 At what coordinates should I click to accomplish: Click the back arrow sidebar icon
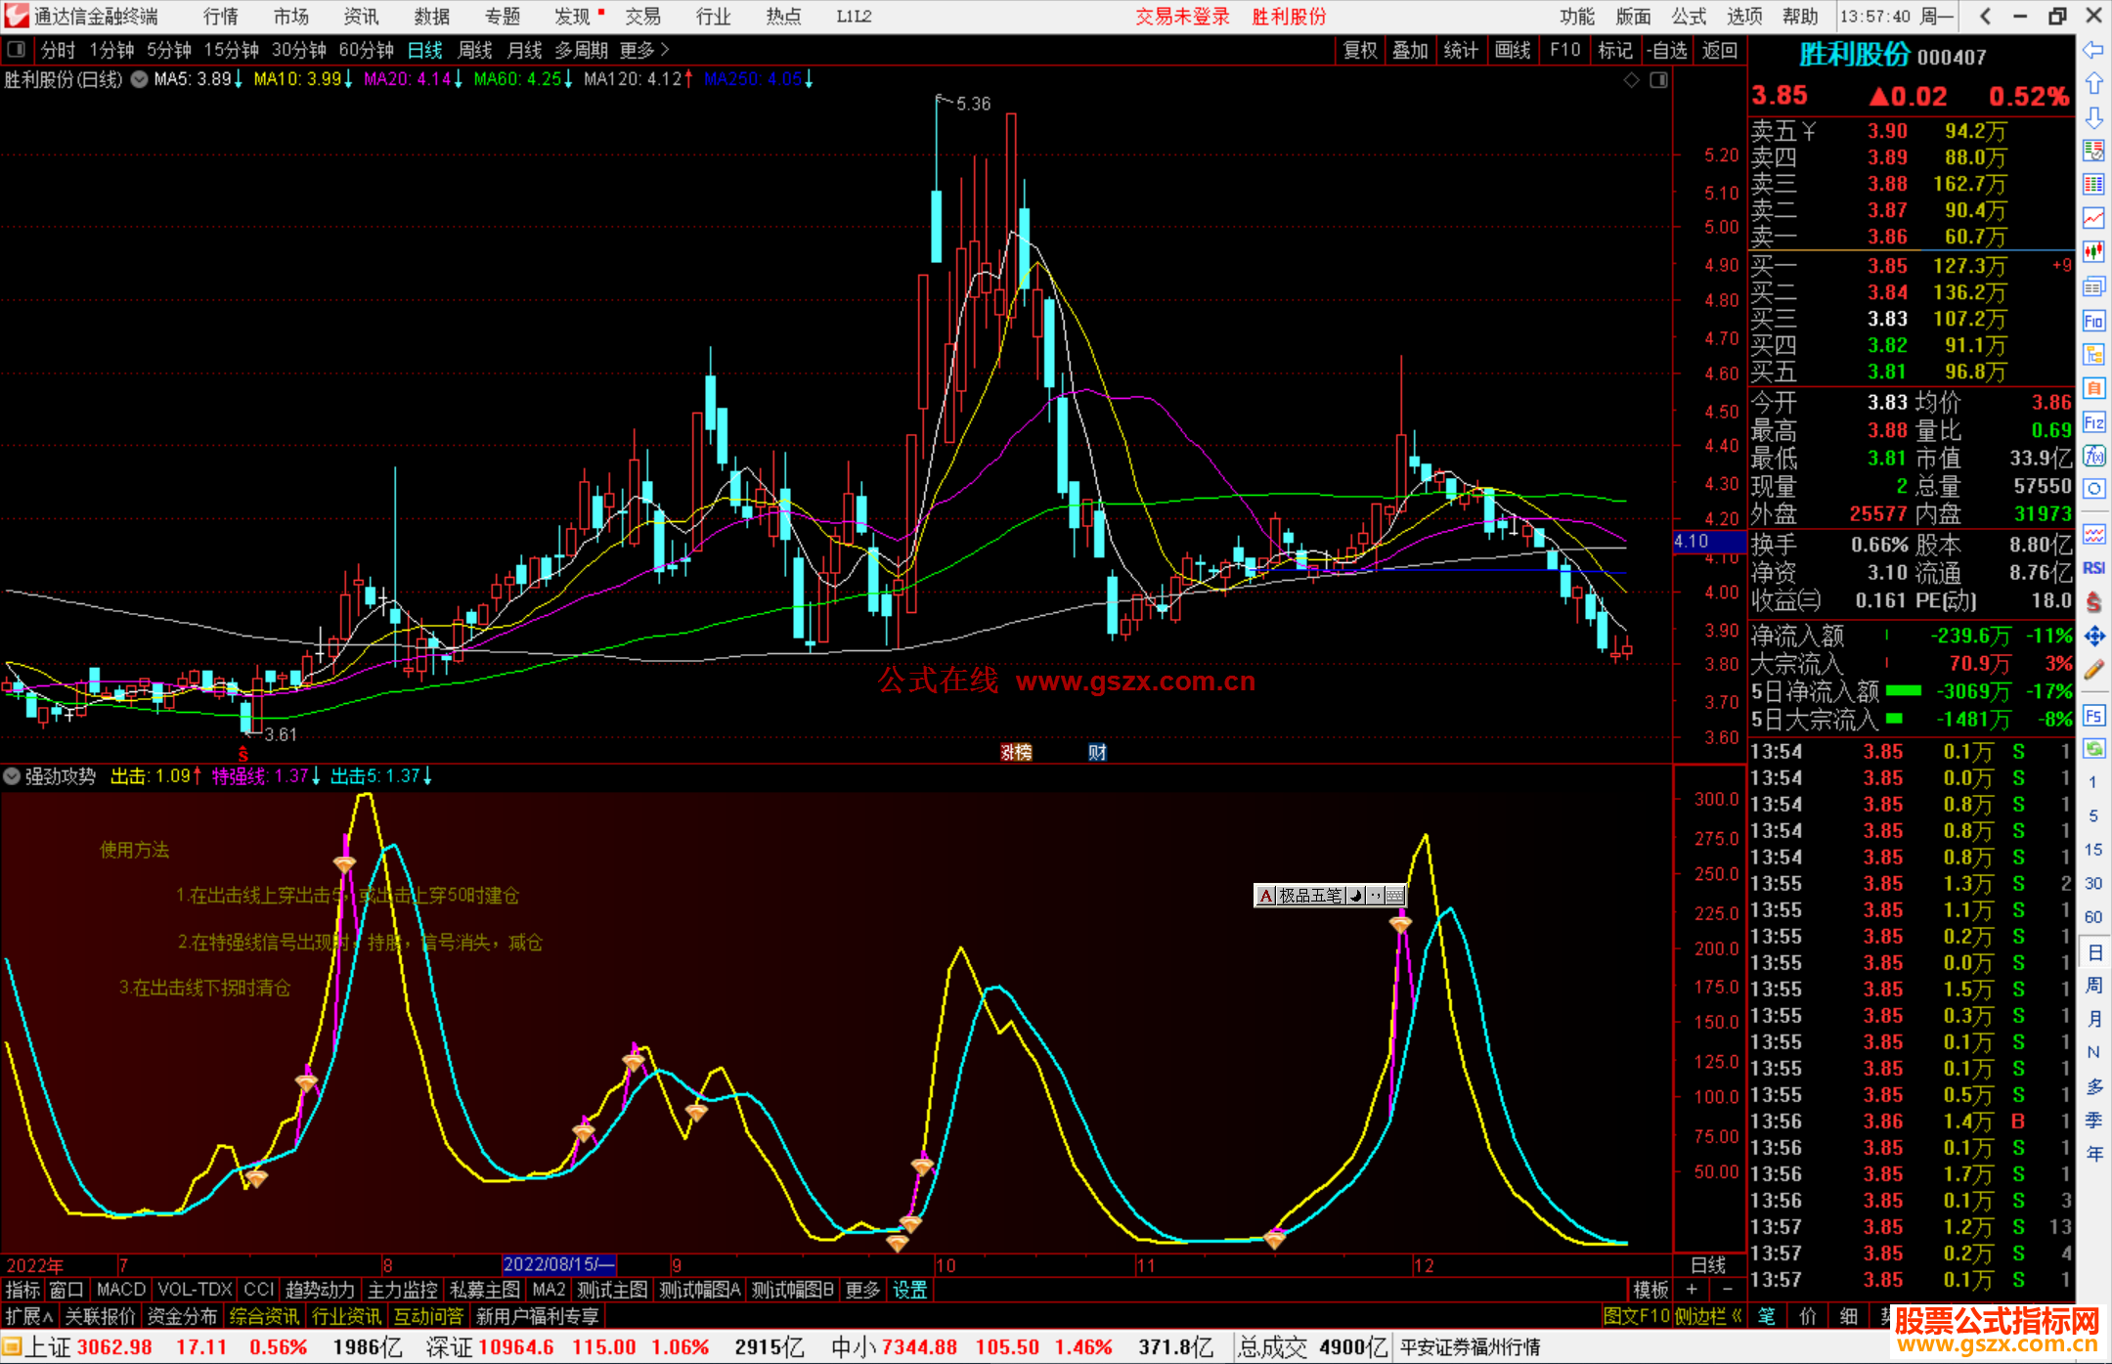point(2093,50)
